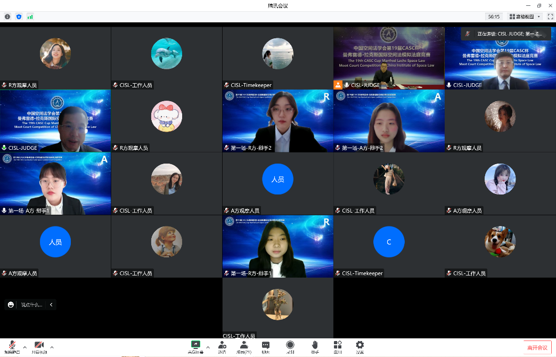Toggle the camera video (开启视频)
Viewport: 556px width, 357px height.
click(39, 347)
